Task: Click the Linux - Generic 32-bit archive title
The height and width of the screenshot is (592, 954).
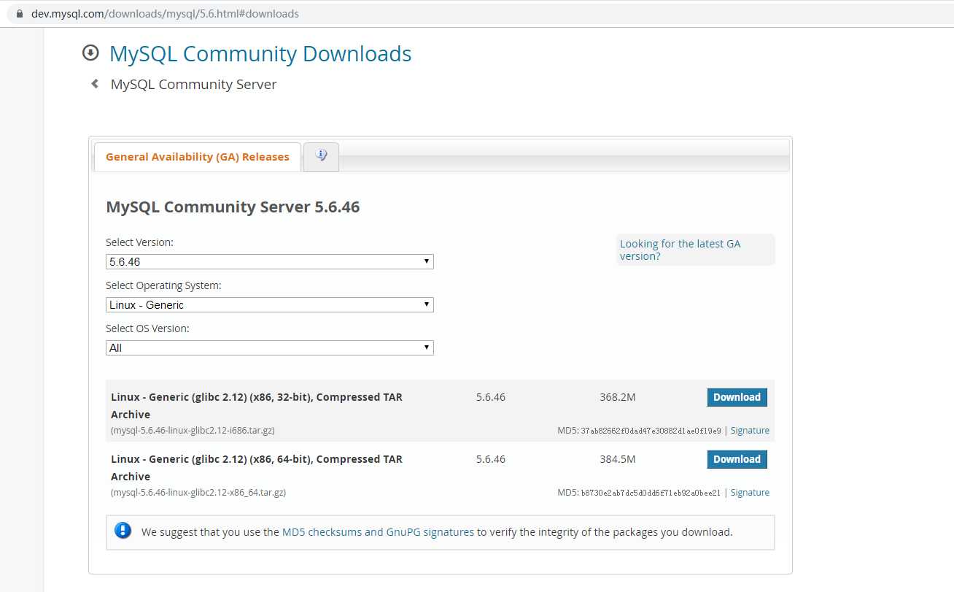Action: click(x=257, y=406)
